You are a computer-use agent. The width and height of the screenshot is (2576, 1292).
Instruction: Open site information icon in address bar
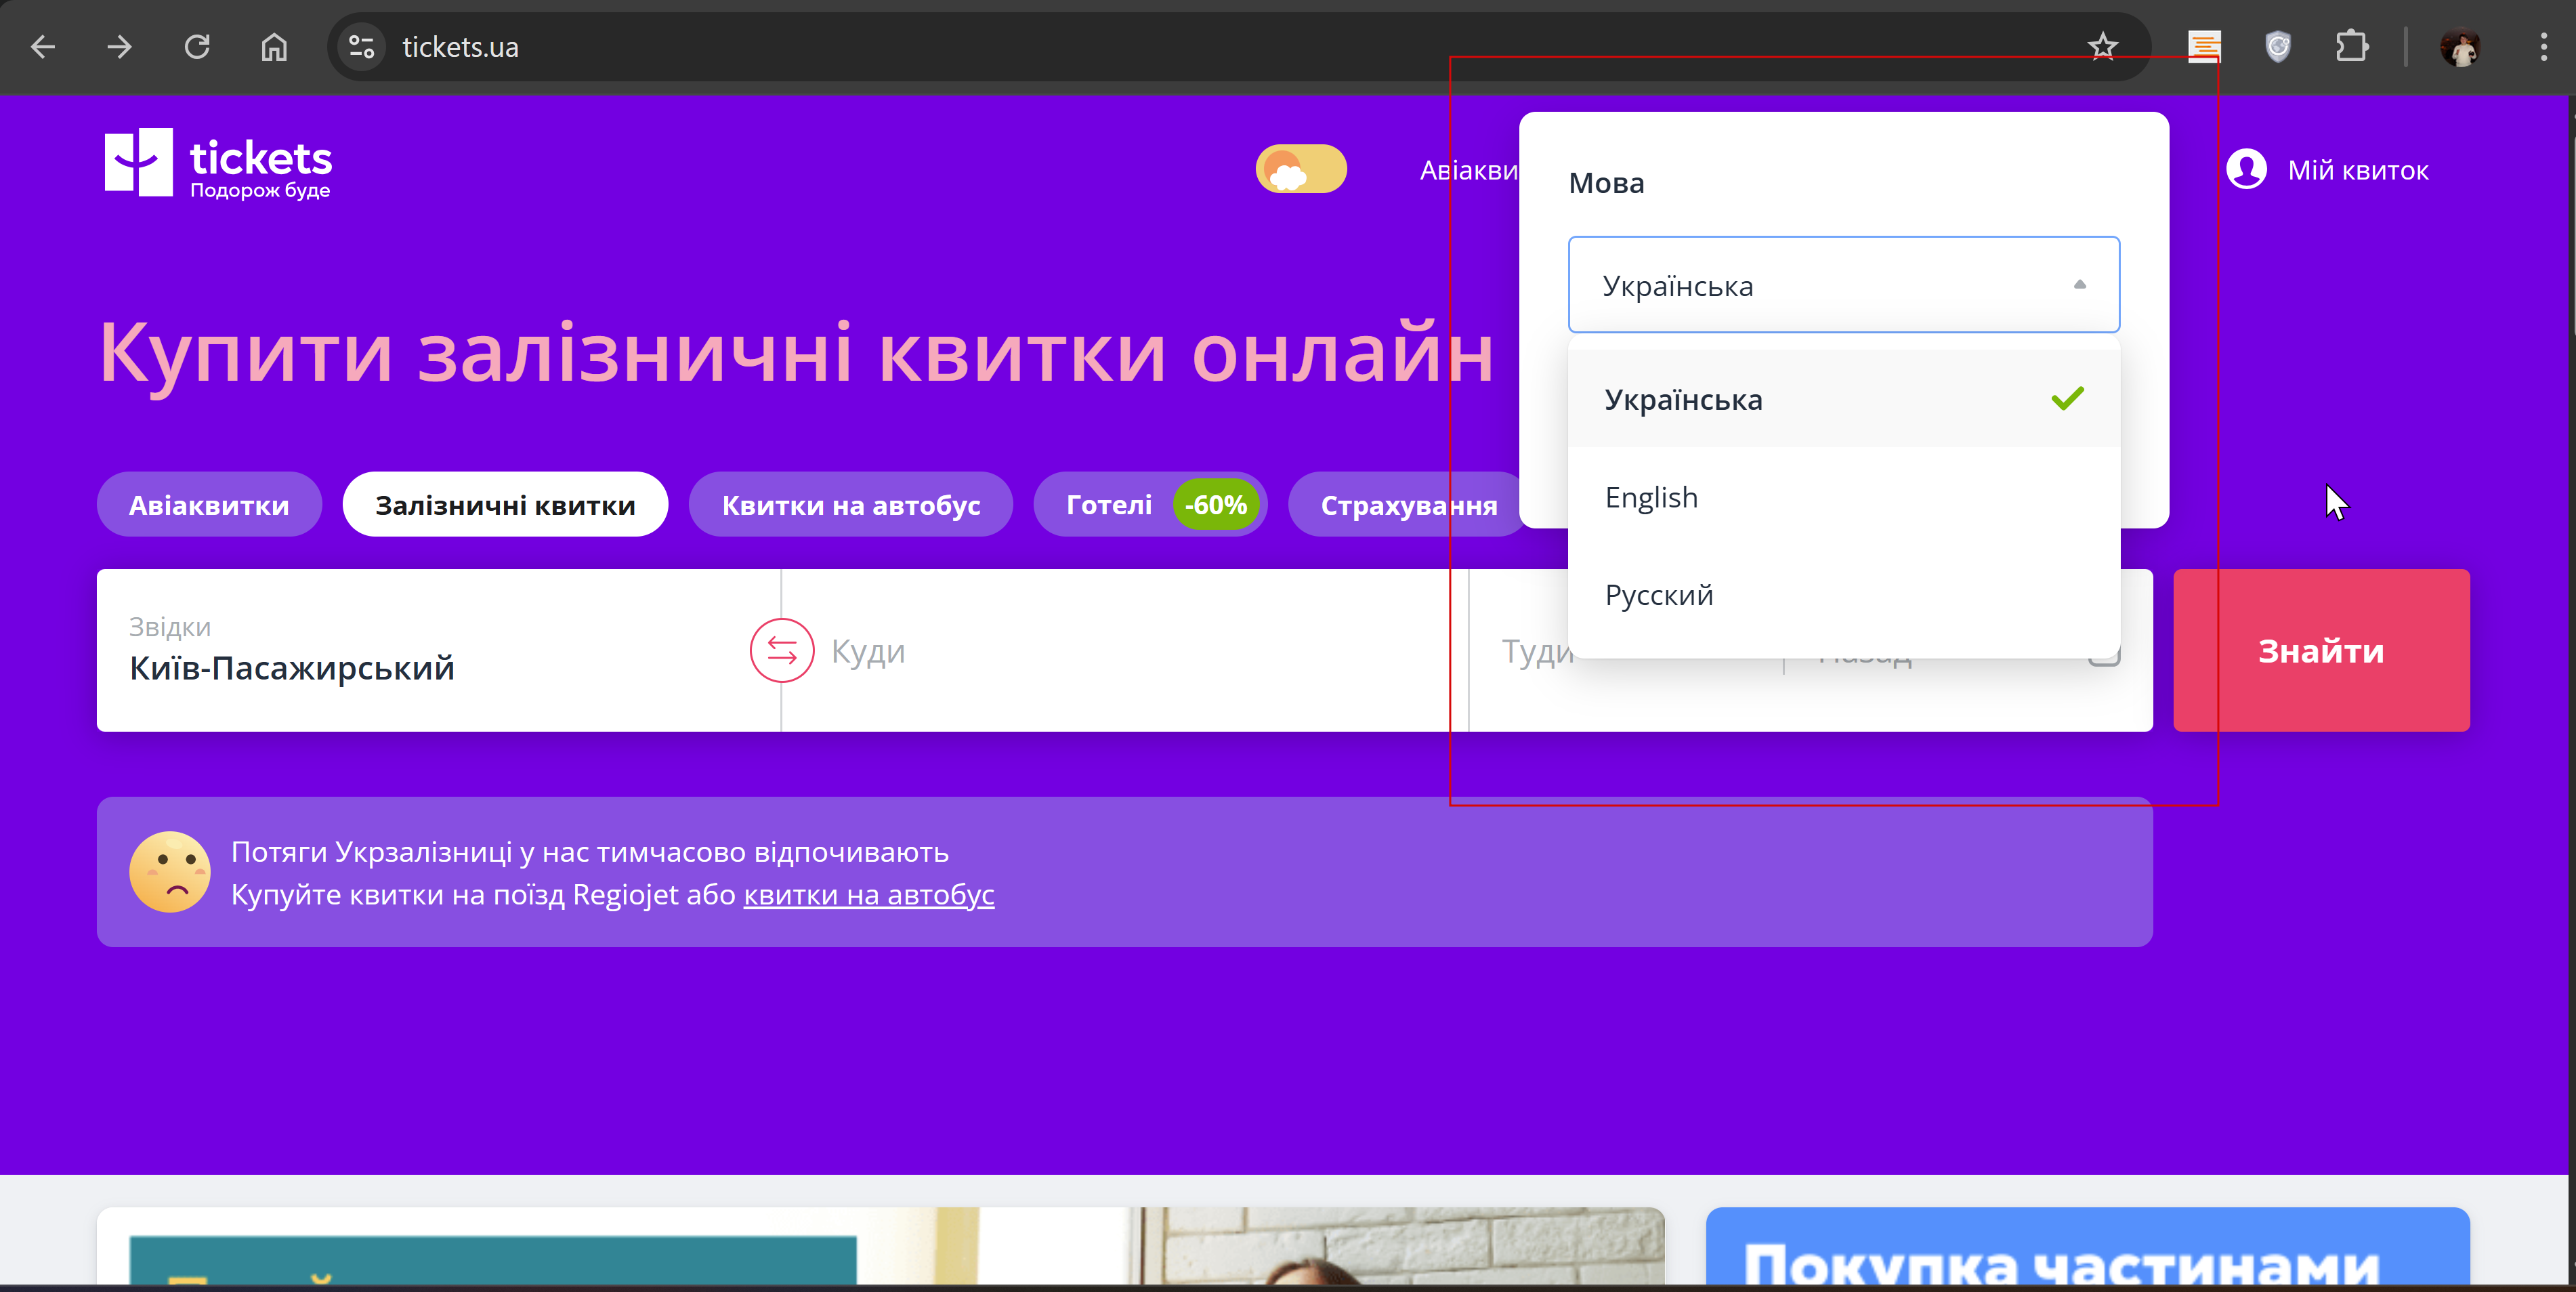click(x=361, y=47)
